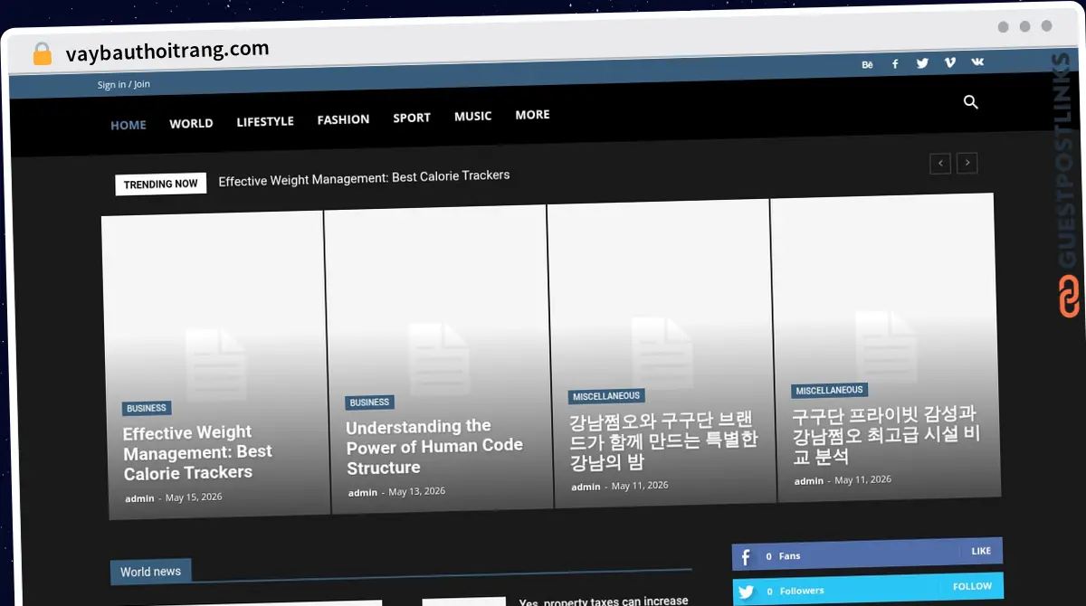Click the TRENDING NOW label
1086x606 pixels.
161,185
